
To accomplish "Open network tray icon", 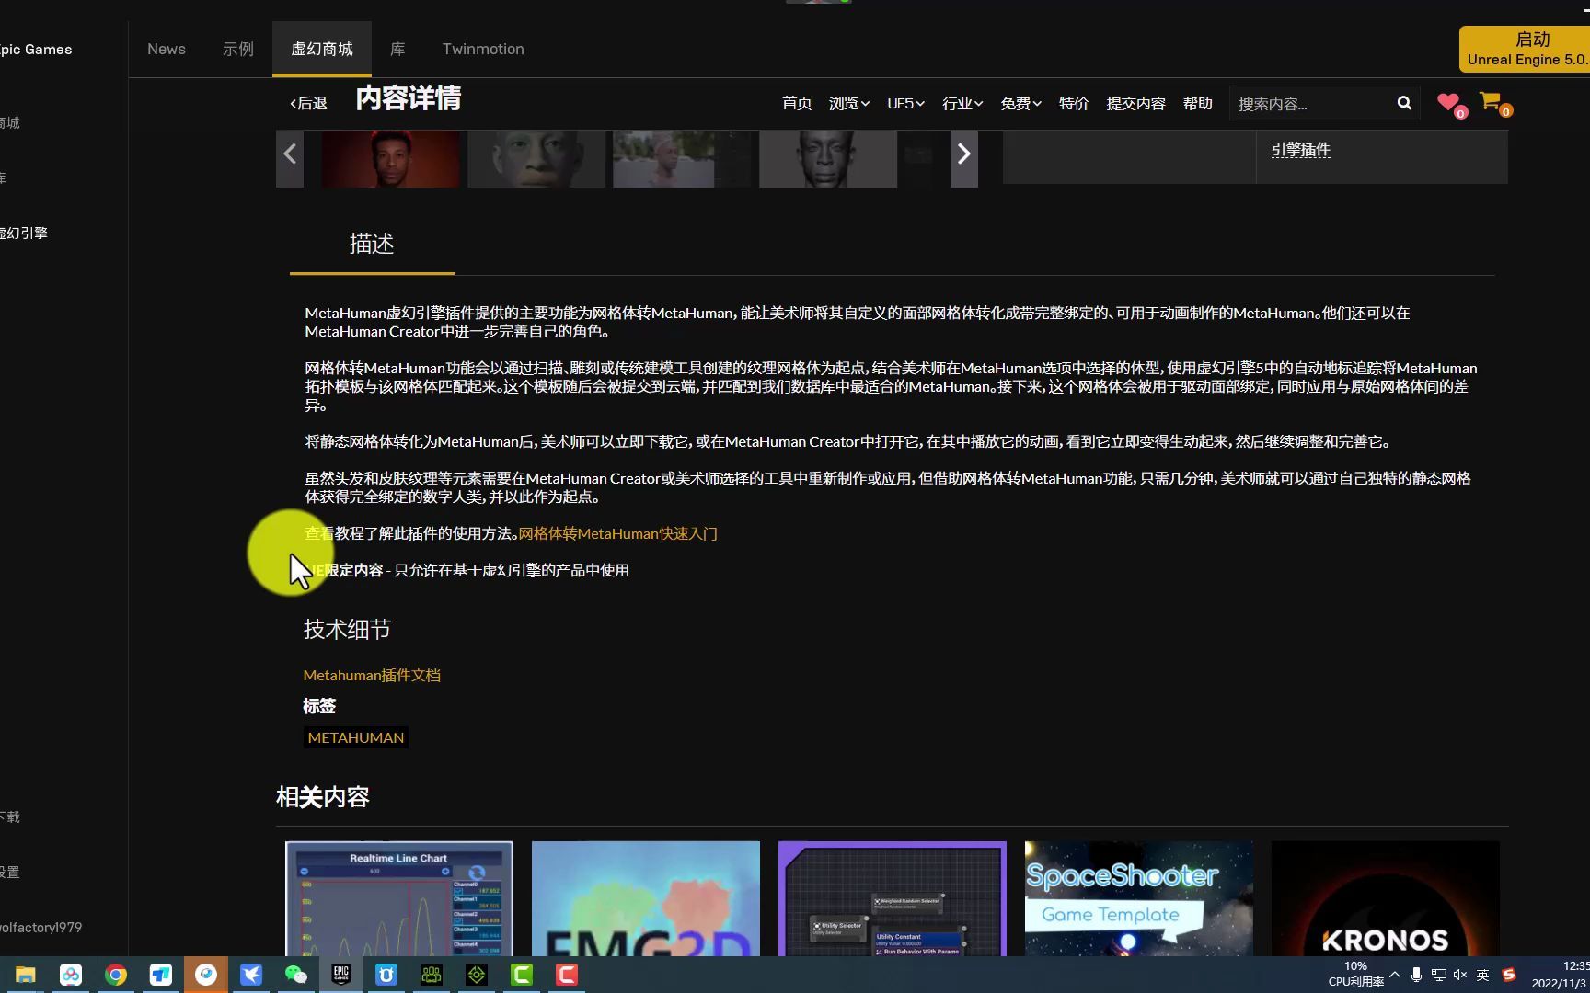I will [1439, 975].
